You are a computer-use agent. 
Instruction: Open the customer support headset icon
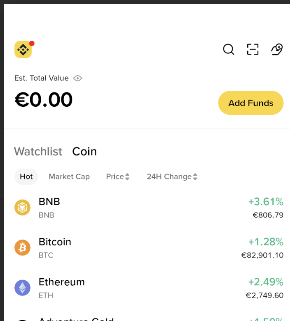pyautogui.click(x=277, y=50)
